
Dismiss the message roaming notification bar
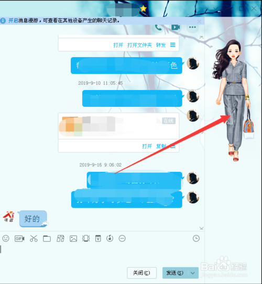[x=199, y=21]
